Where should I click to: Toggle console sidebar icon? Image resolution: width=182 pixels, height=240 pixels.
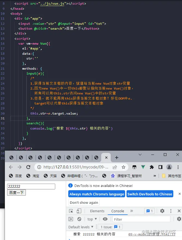pos(71,219)
